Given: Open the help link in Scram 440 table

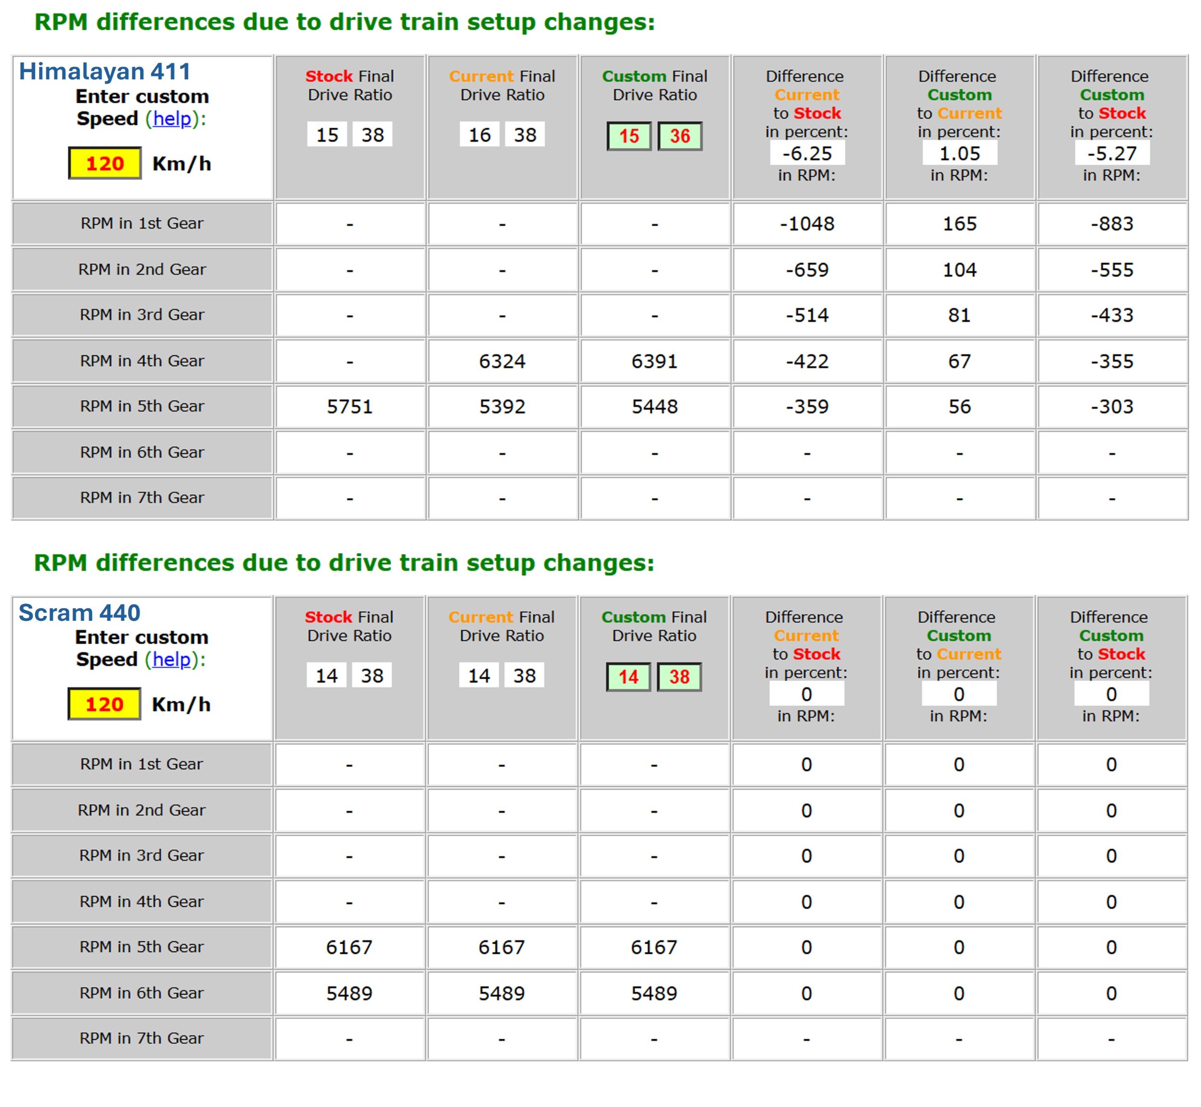Looking at the screenshot, I should [x=172, y=660].
